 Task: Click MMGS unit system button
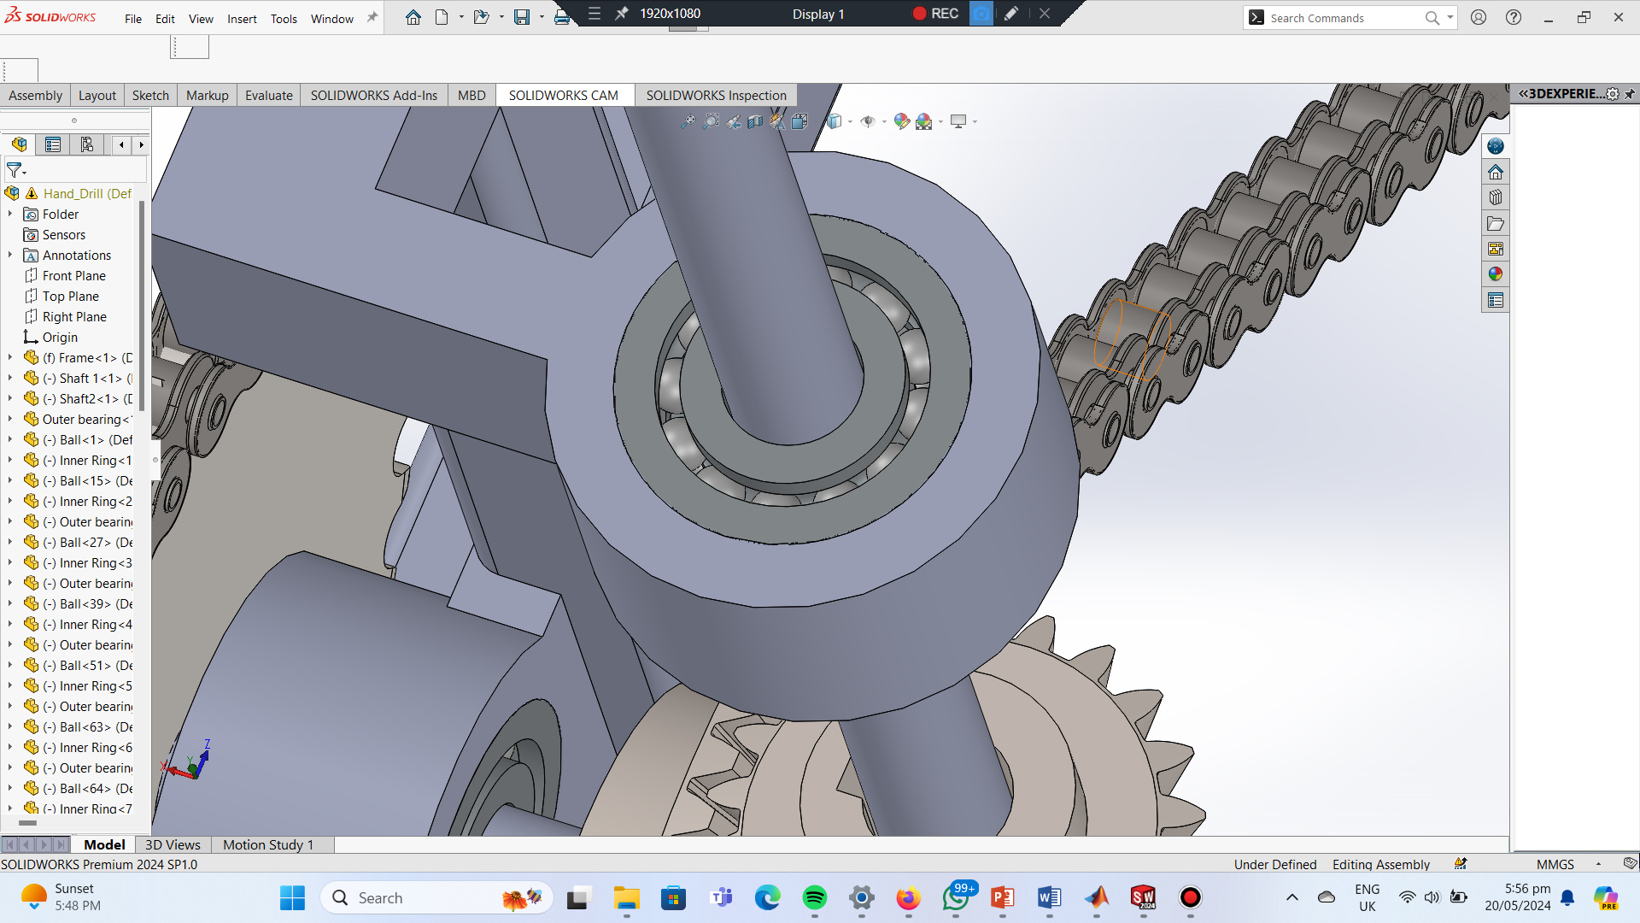click(x=1555, y=864)
